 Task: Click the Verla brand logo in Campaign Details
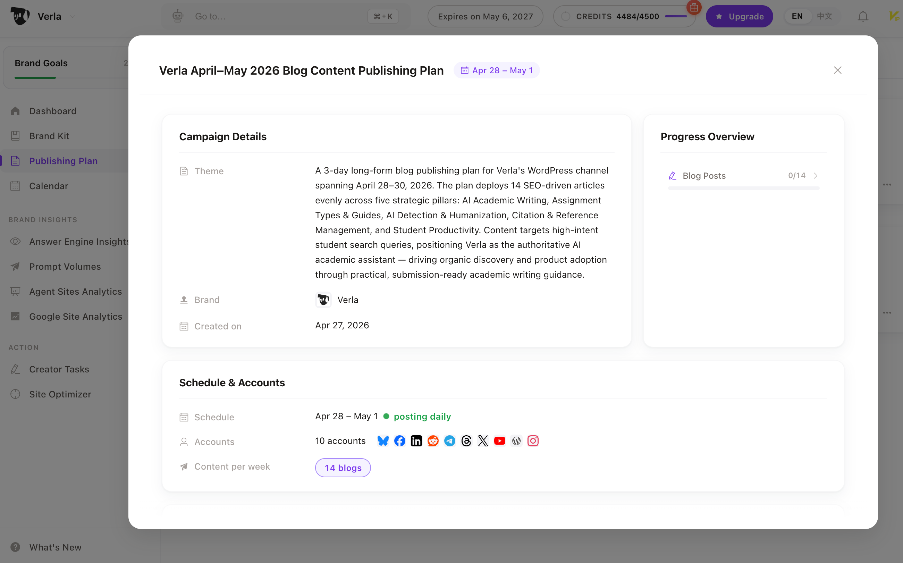(323, 300)
